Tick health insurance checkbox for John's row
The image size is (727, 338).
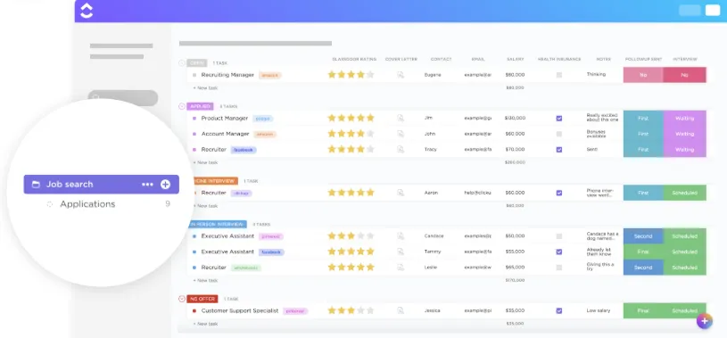[559, 134]
